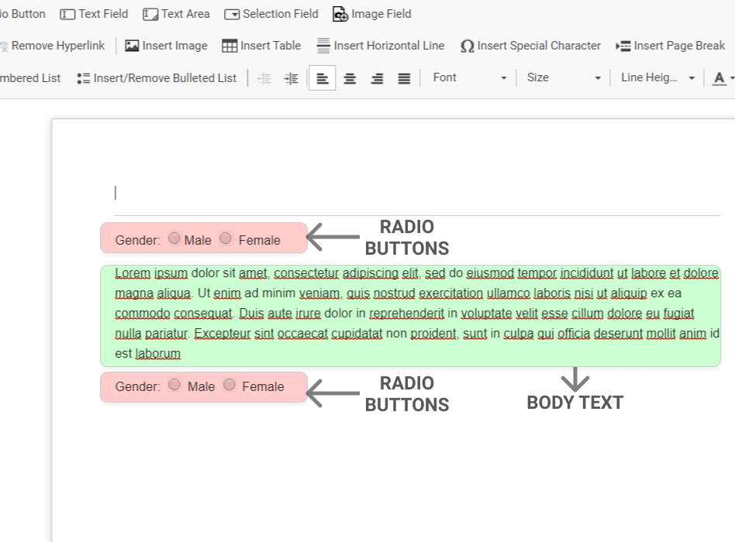
Task: Click the lower "Gender:" label
Action: tap(137, 386)
